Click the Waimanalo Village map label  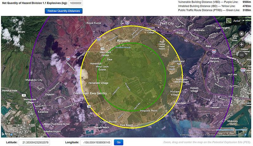point(30,101)
